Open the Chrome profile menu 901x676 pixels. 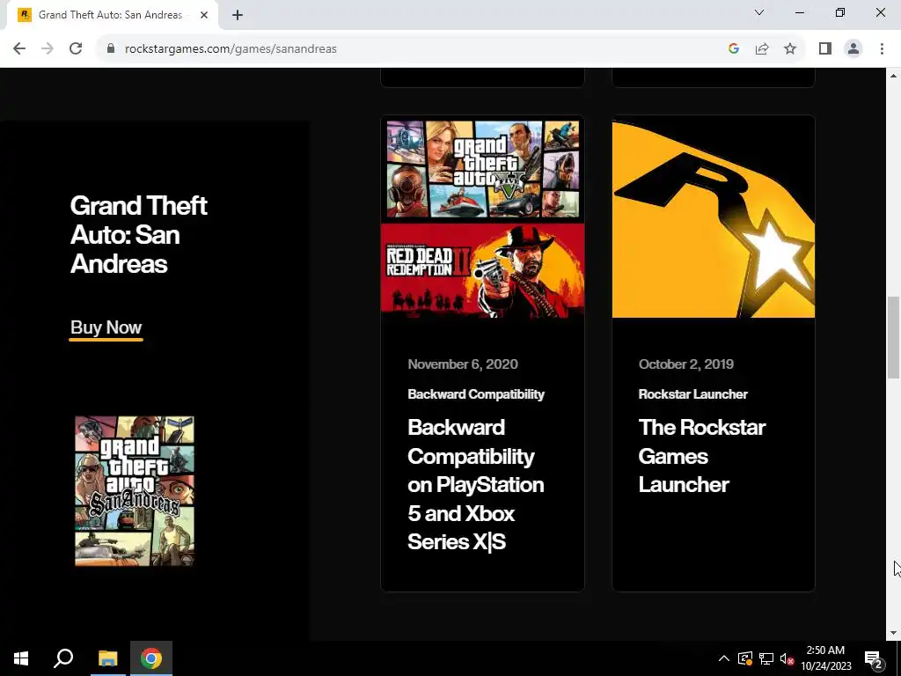click(853, 49)
